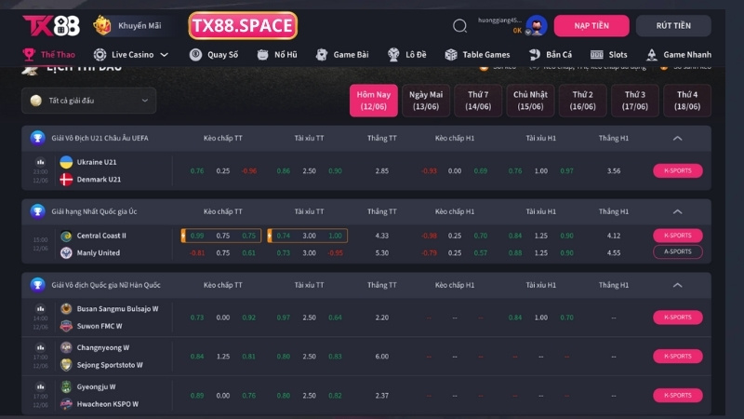Open the Tất cả giải đấu dropdown
This screenshot has height=419, width=744.
pos(88,101)
